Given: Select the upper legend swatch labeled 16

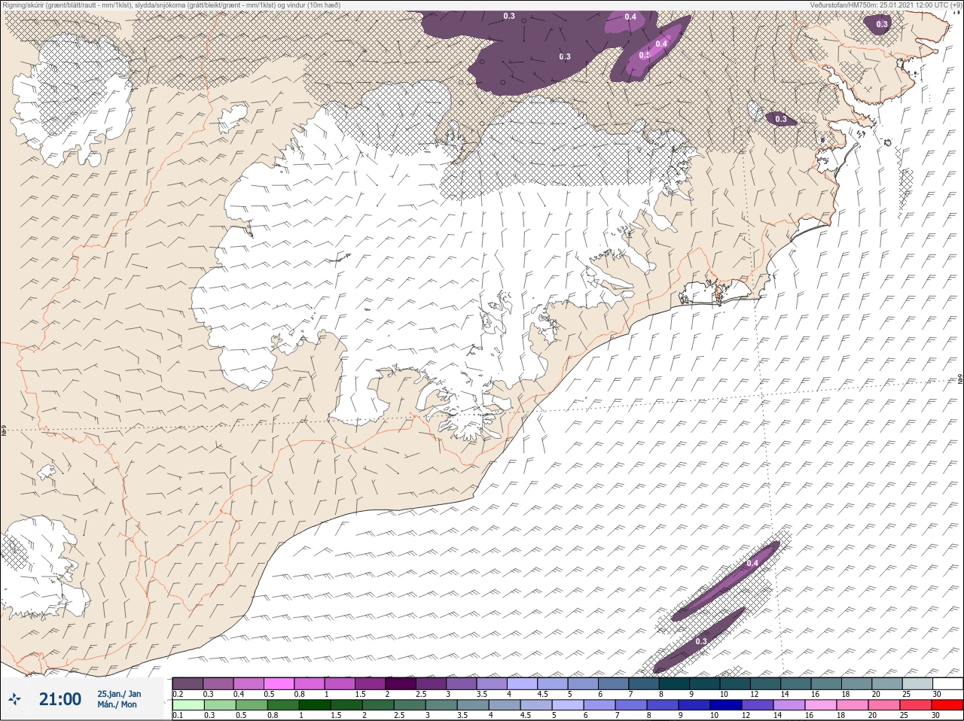Looking at the screenshot, I should click(827, 683).
